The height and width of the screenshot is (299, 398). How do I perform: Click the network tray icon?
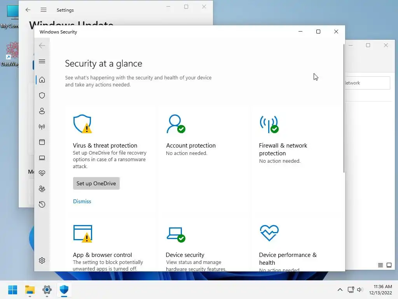[x=351, y=290]
